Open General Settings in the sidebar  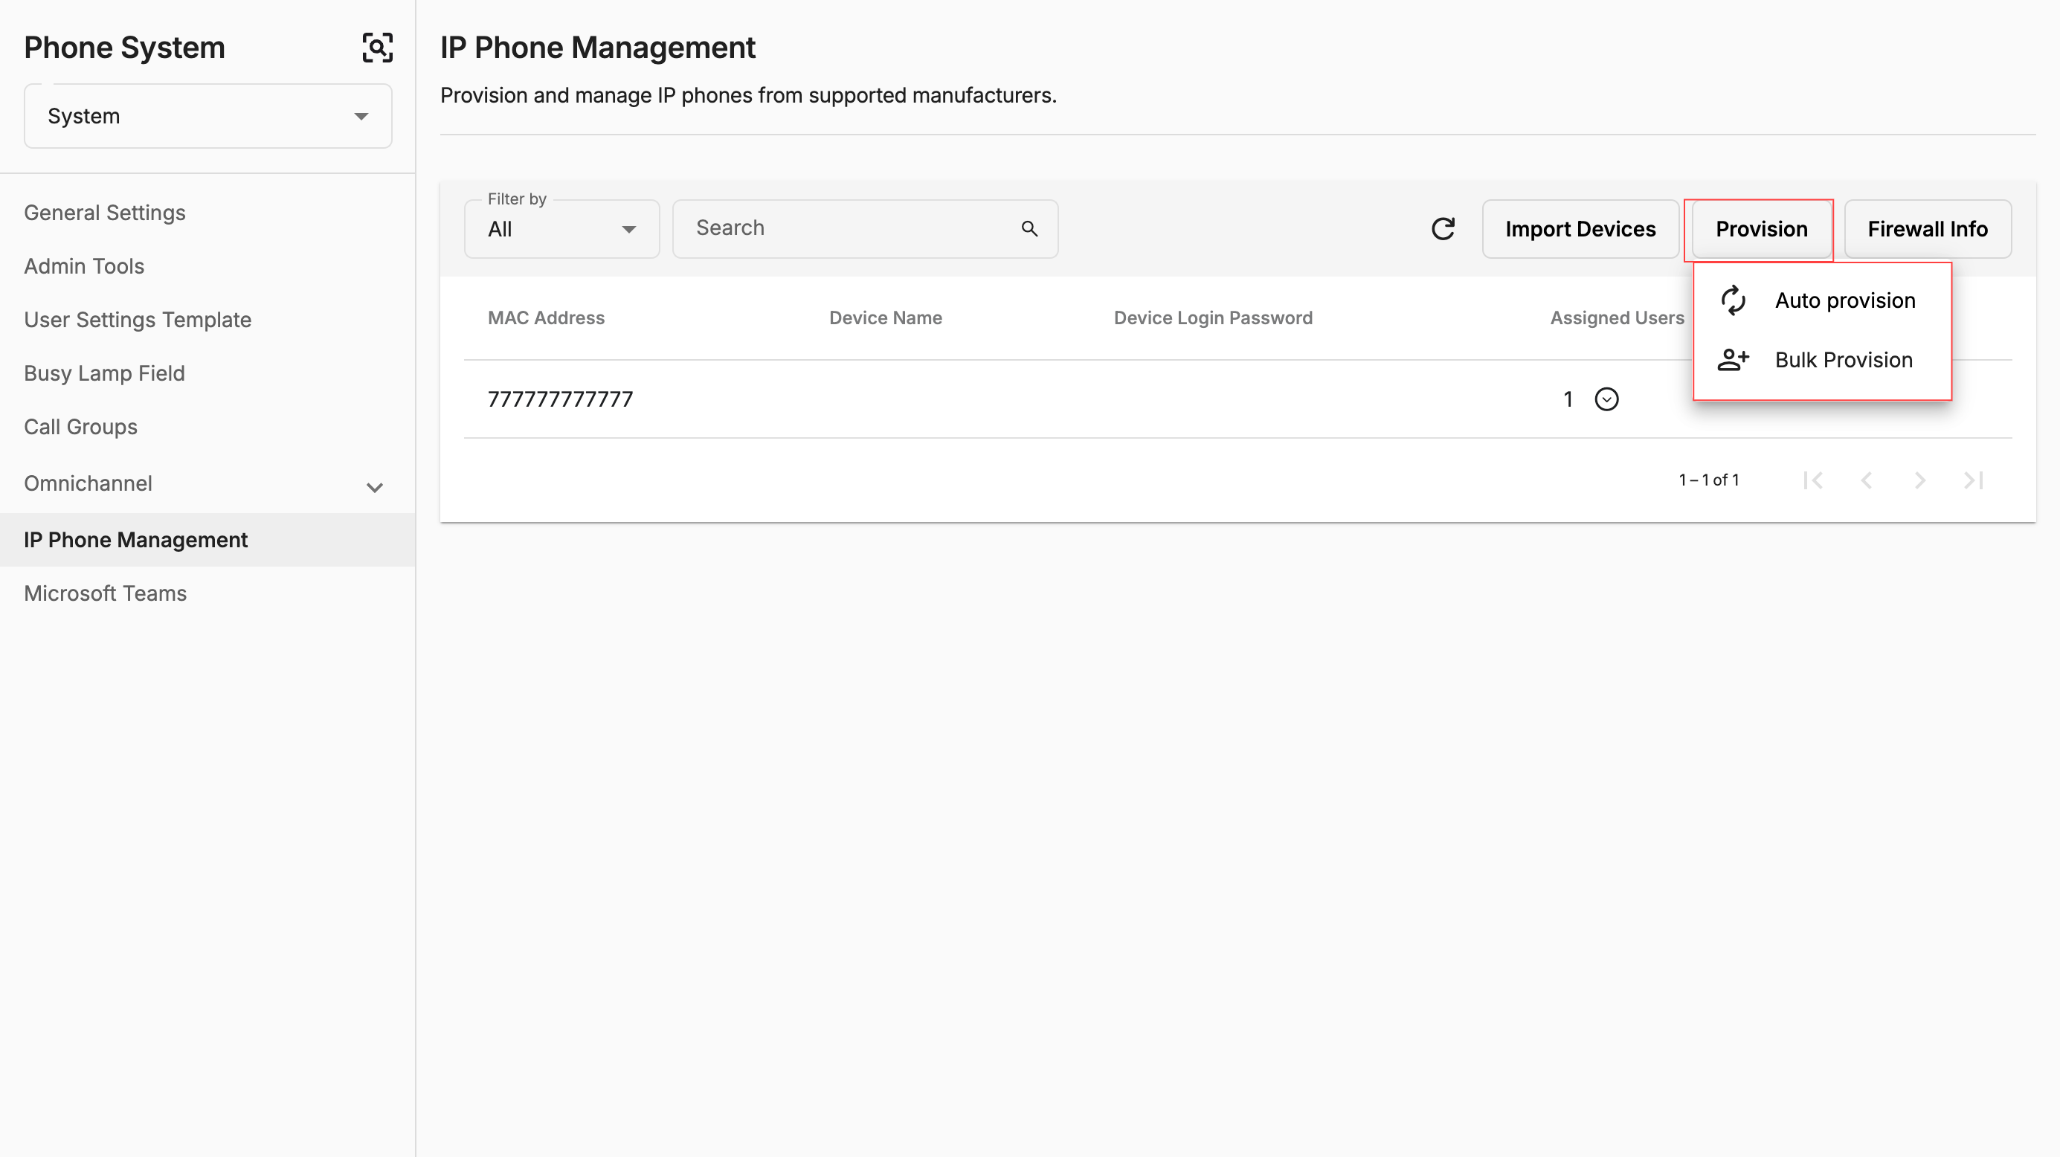[x=105, y=213]
